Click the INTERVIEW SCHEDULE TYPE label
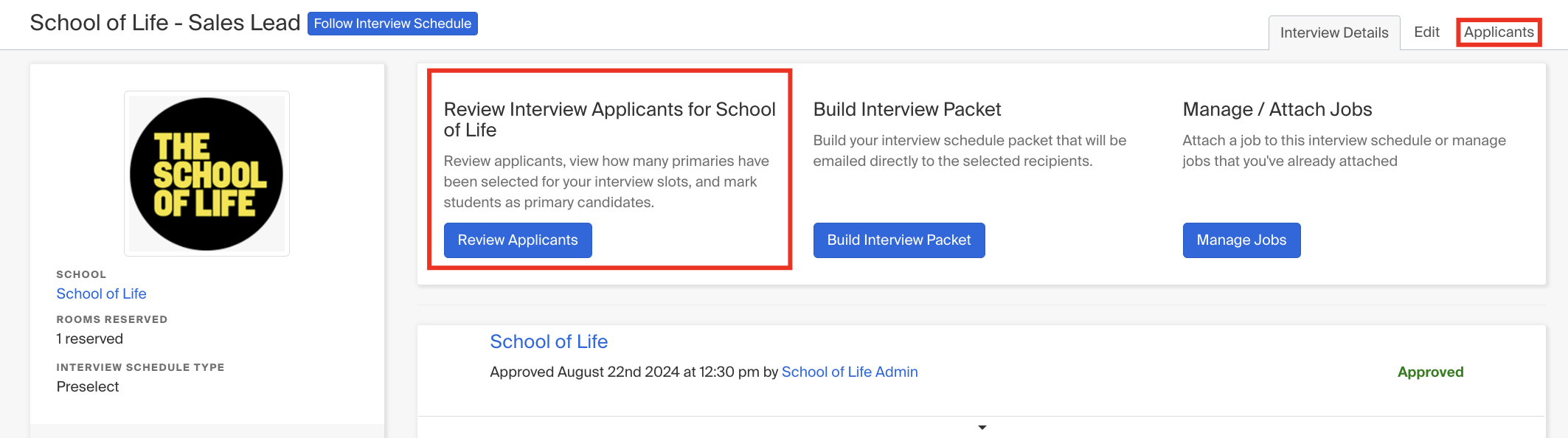 [140, 367]
